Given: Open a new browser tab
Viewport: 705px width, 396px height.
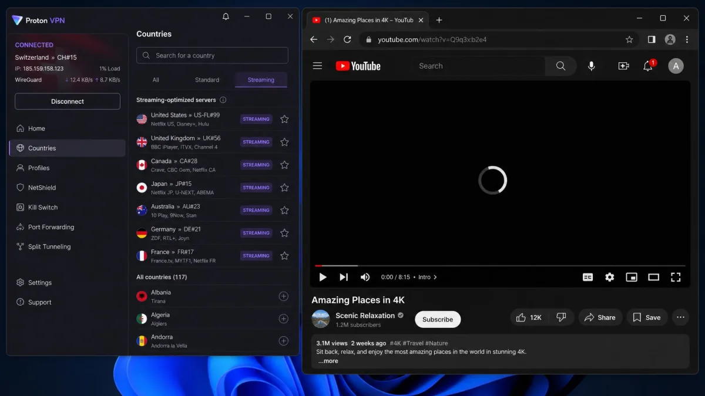Looking at the screenshot, I should [x=439, y=20].
